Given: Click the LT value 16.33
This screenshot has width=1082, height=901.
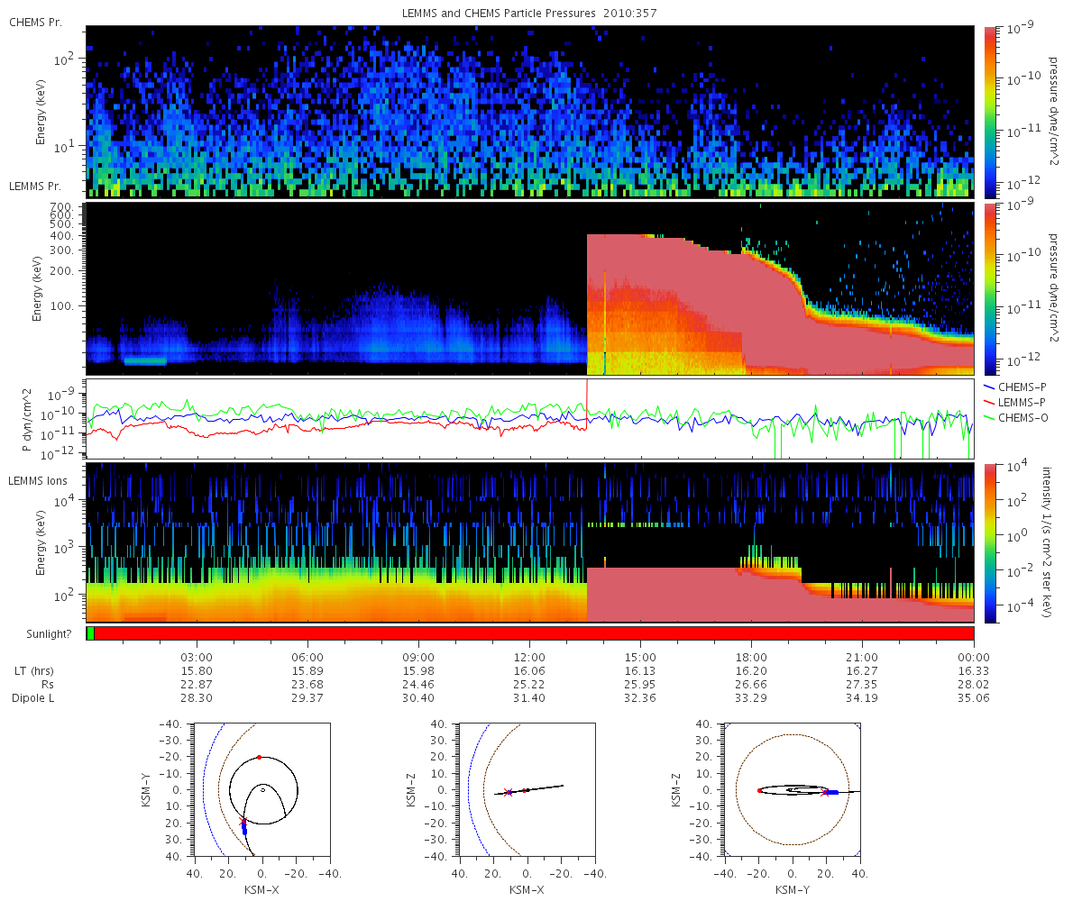Looking at the screenshot, I should click(974, 670).
